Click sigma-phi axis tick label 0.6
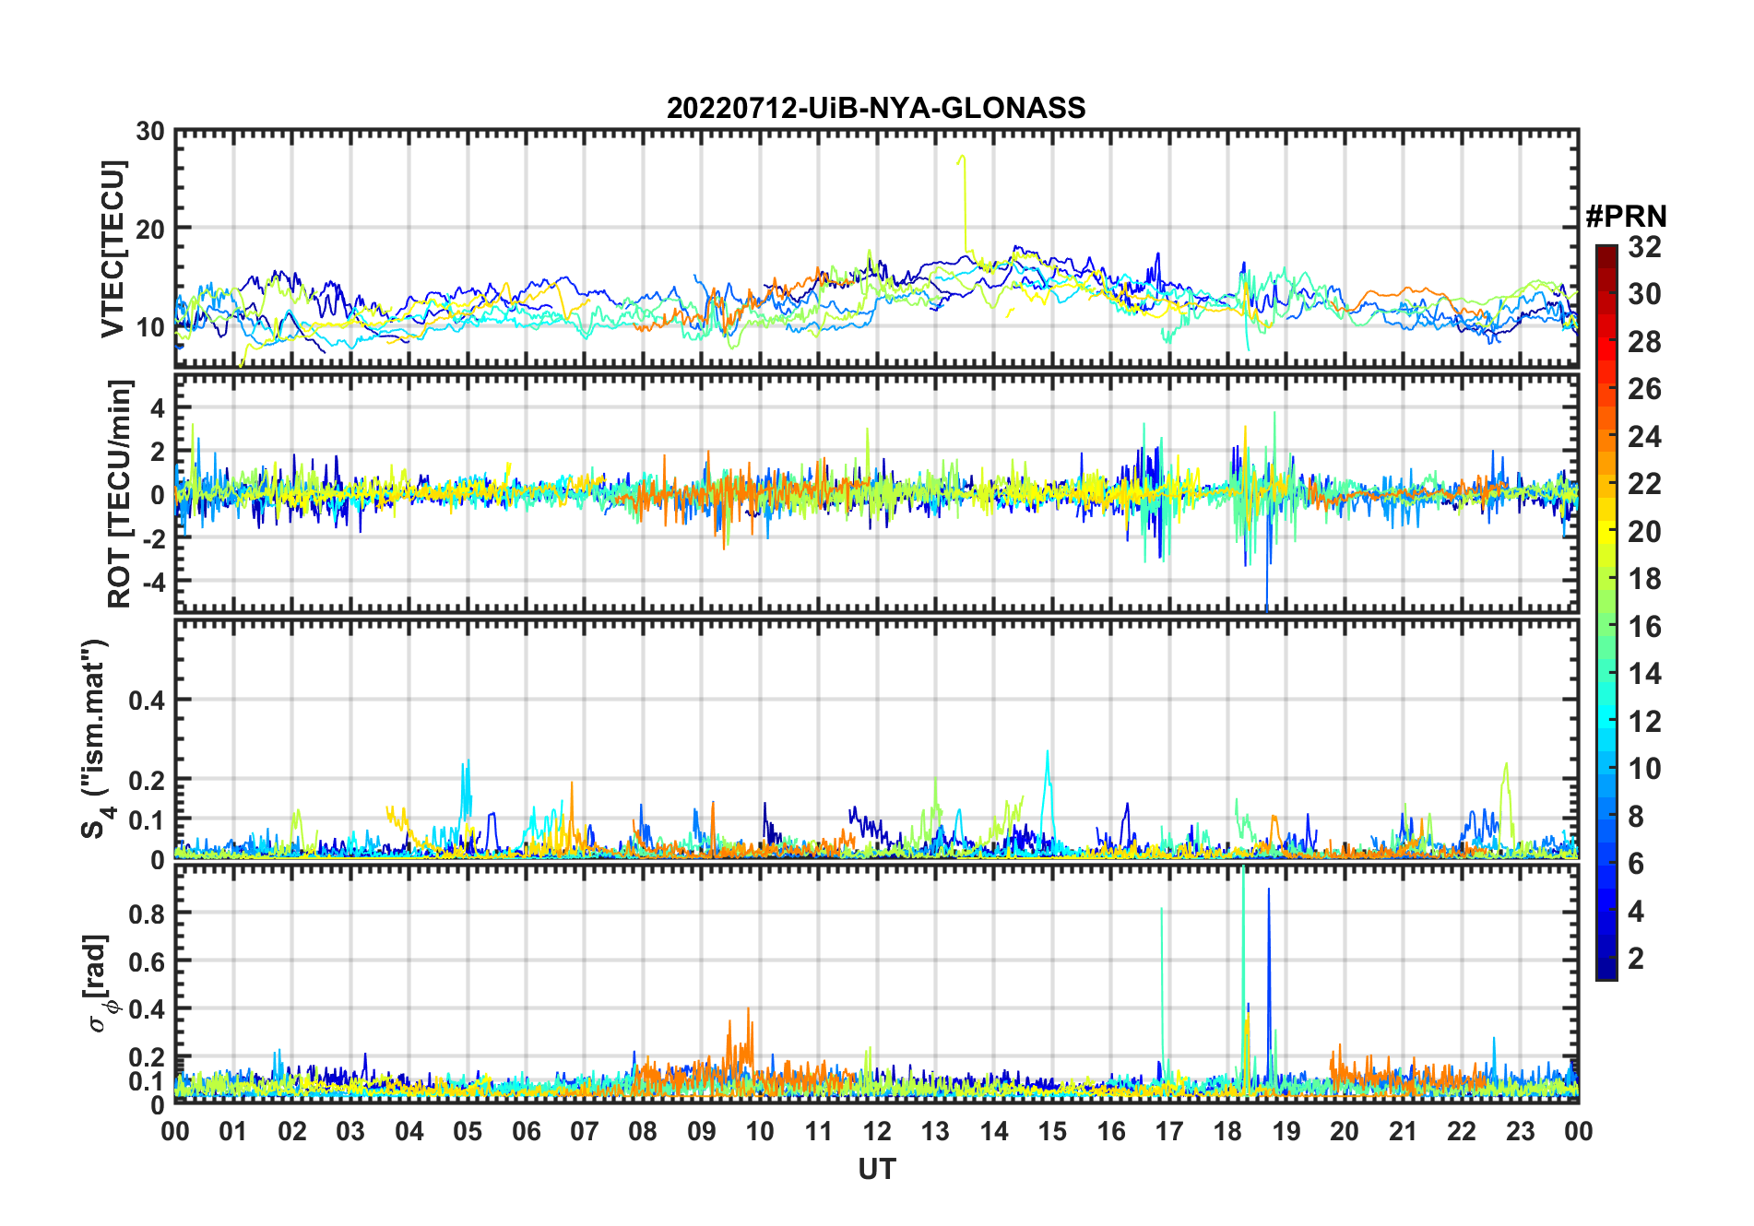 (x=148, y=961)
